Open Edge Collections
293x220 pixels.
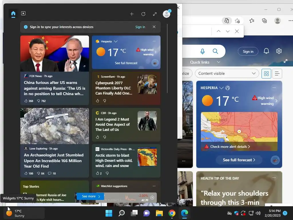click(x=264, y=21)
